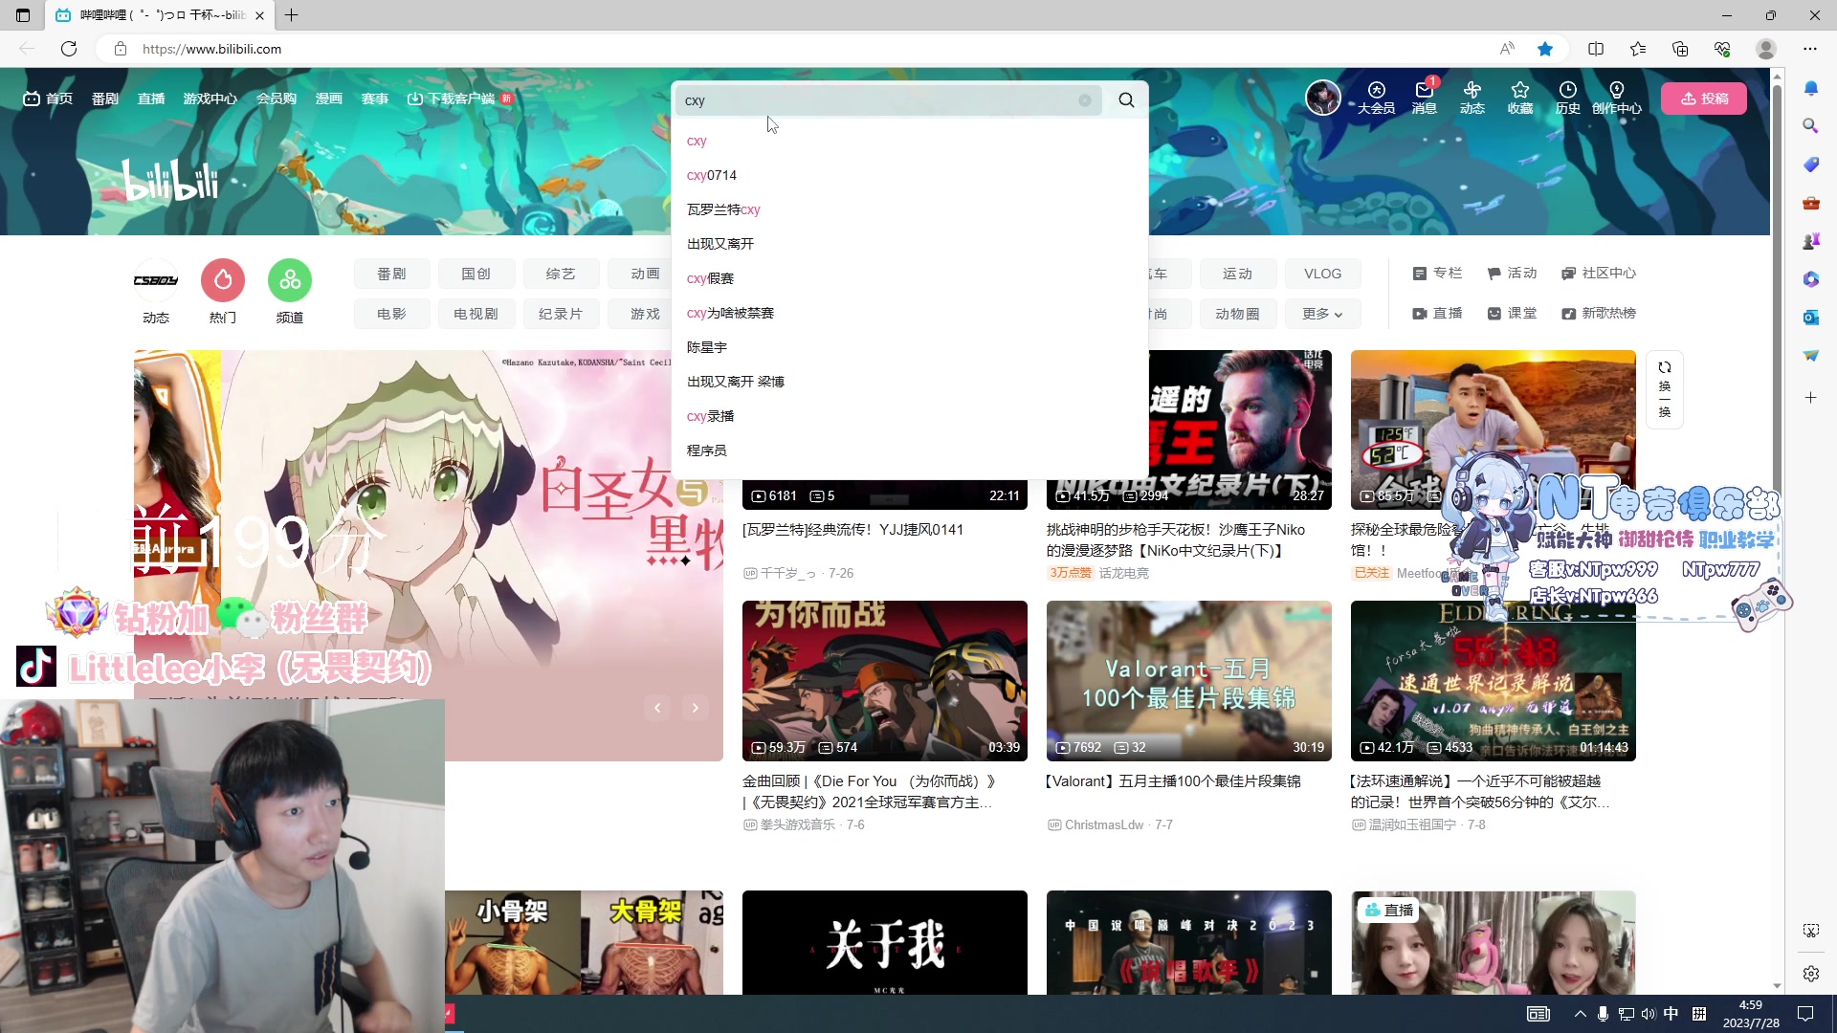Open 纪录片 category

point(561,314)
